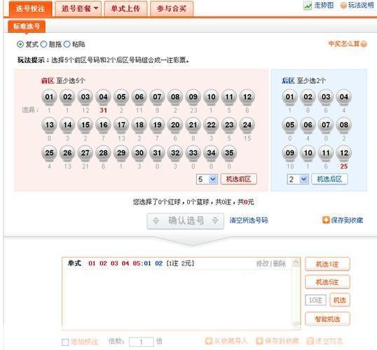Click the 保存到收藏 star icon near 清空所选号码
The height and width of the screenshot is (350, 377).
(x=326, y=220)
